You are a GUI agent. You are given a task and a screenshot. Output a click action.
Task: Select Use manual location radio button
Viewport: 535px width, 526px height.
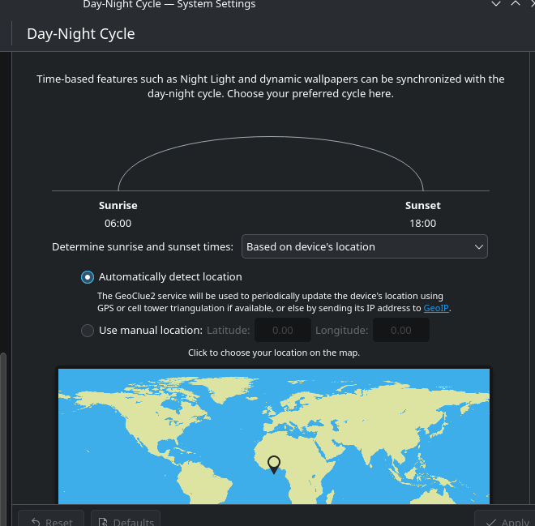(88, 331)
